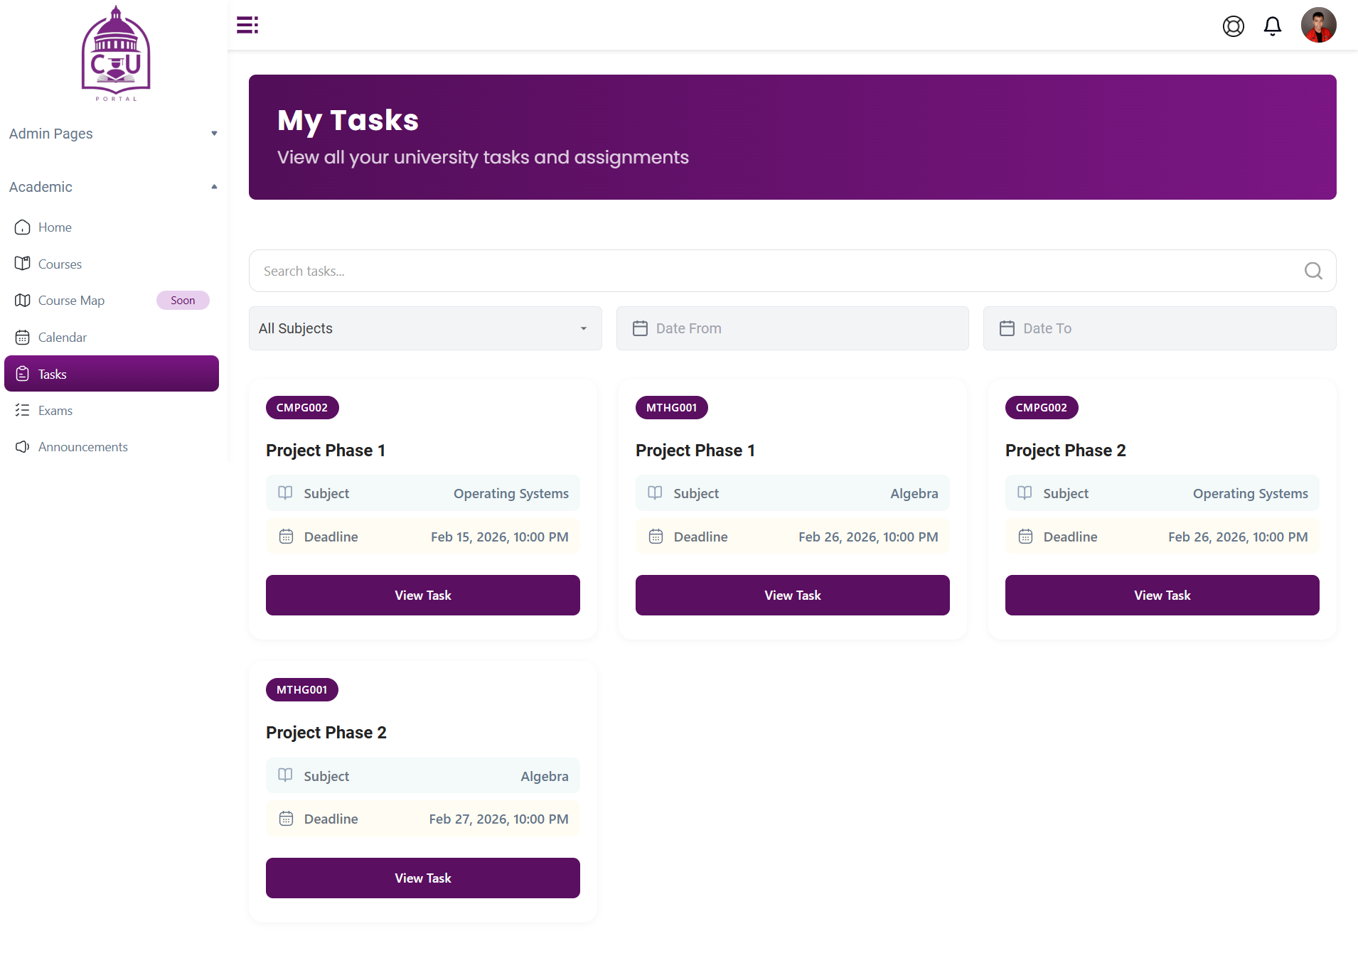Expand the Admin Pages section

[x=112, y=134]
